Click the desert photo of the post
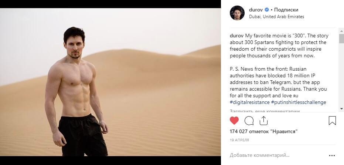Viewport: 344px width, 165px height. coord(110,82)
